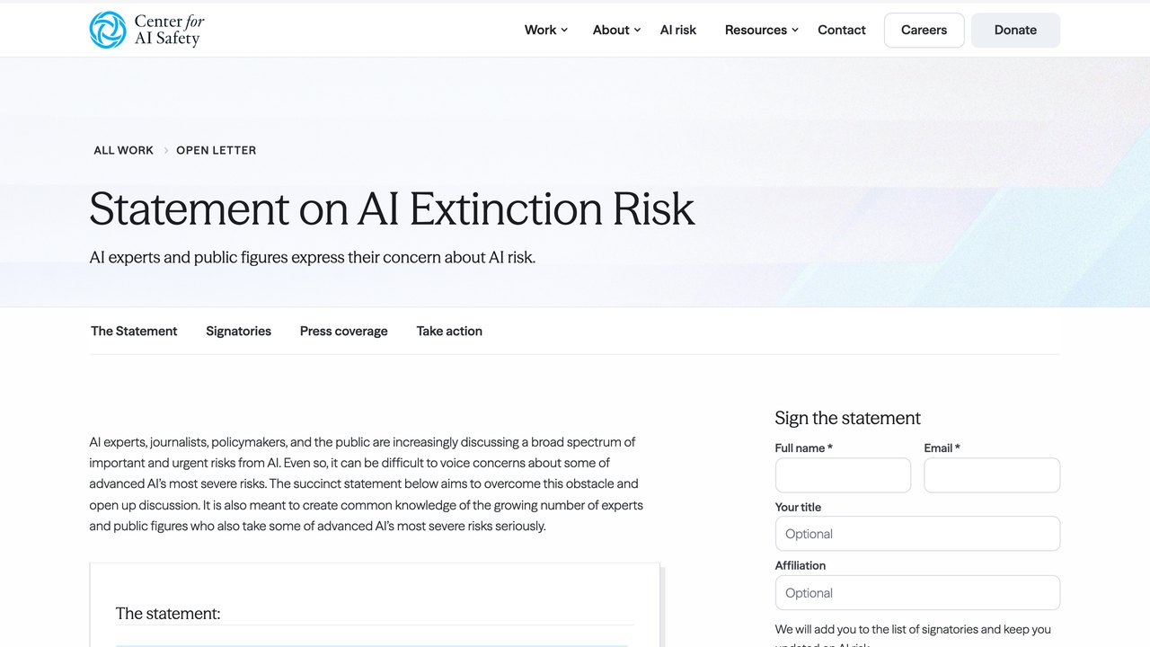The image size is (1150, 647).
Task: Expand the Work dropdown menu
Action: tap(546, 30)
